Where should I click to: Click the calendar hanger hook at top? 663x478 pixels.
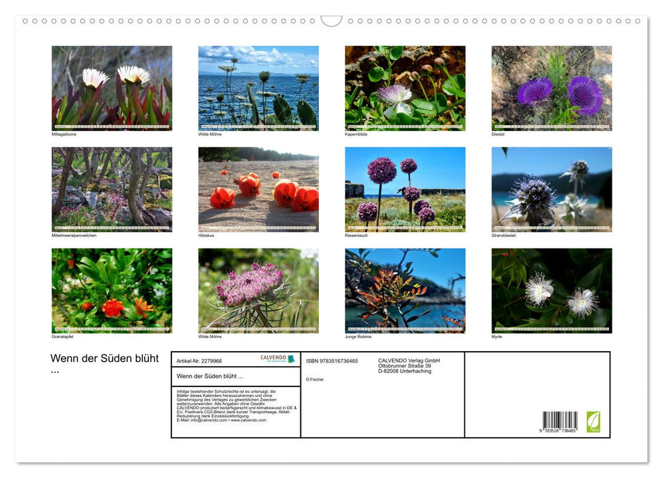click(x=331, y=21)
